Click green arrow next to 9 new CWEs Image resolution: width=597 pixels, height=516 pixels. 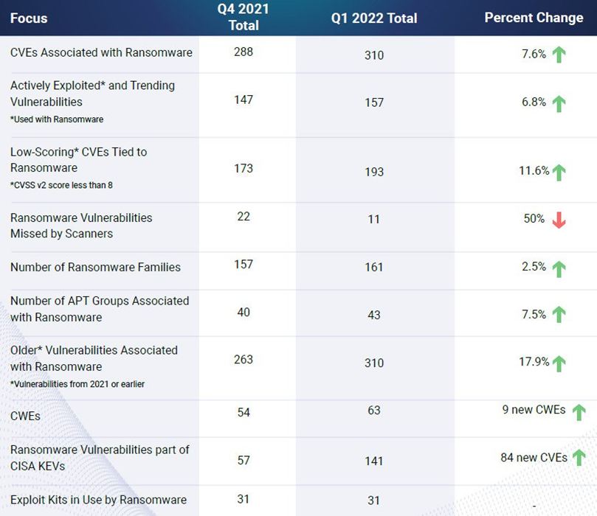pos(579,413)
